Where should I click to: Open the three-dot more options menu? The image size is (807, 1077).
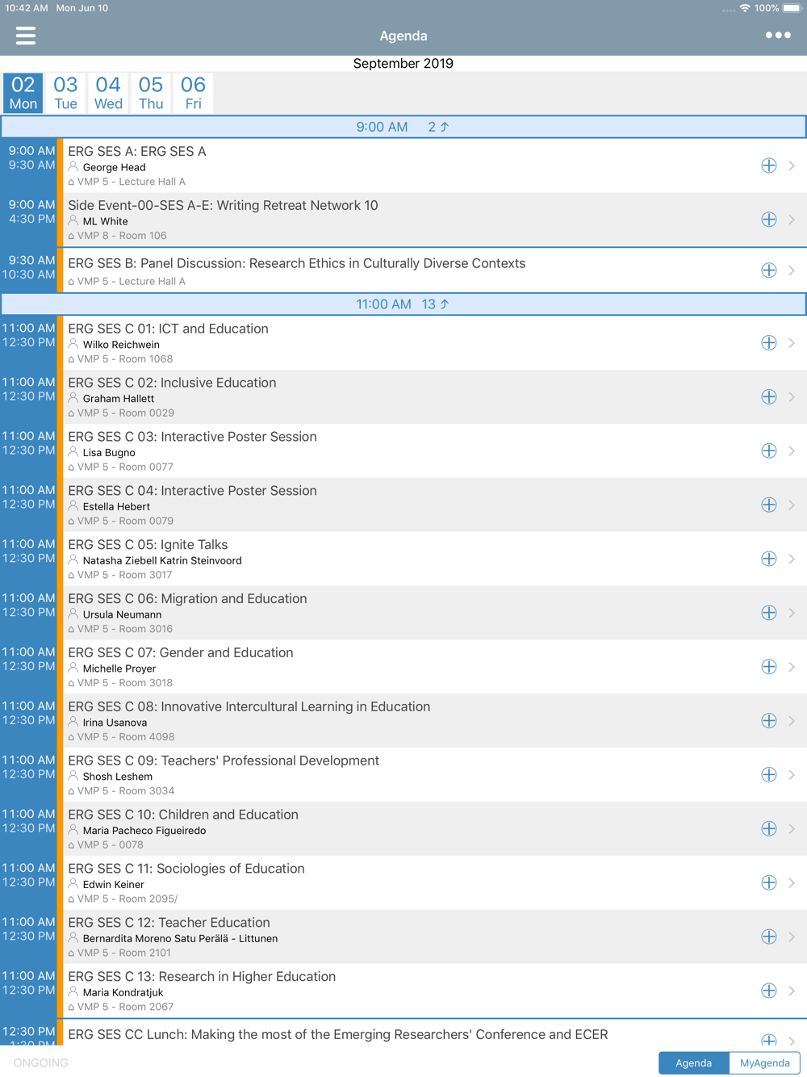point(778,36)
